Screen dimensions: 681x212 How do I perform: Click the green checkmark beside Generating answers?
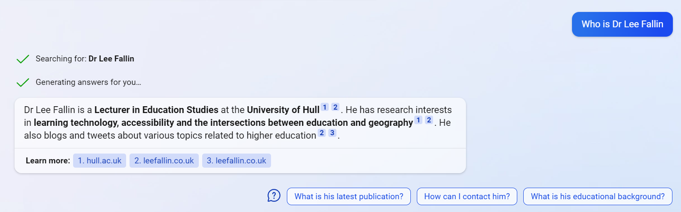pos(23,82)
